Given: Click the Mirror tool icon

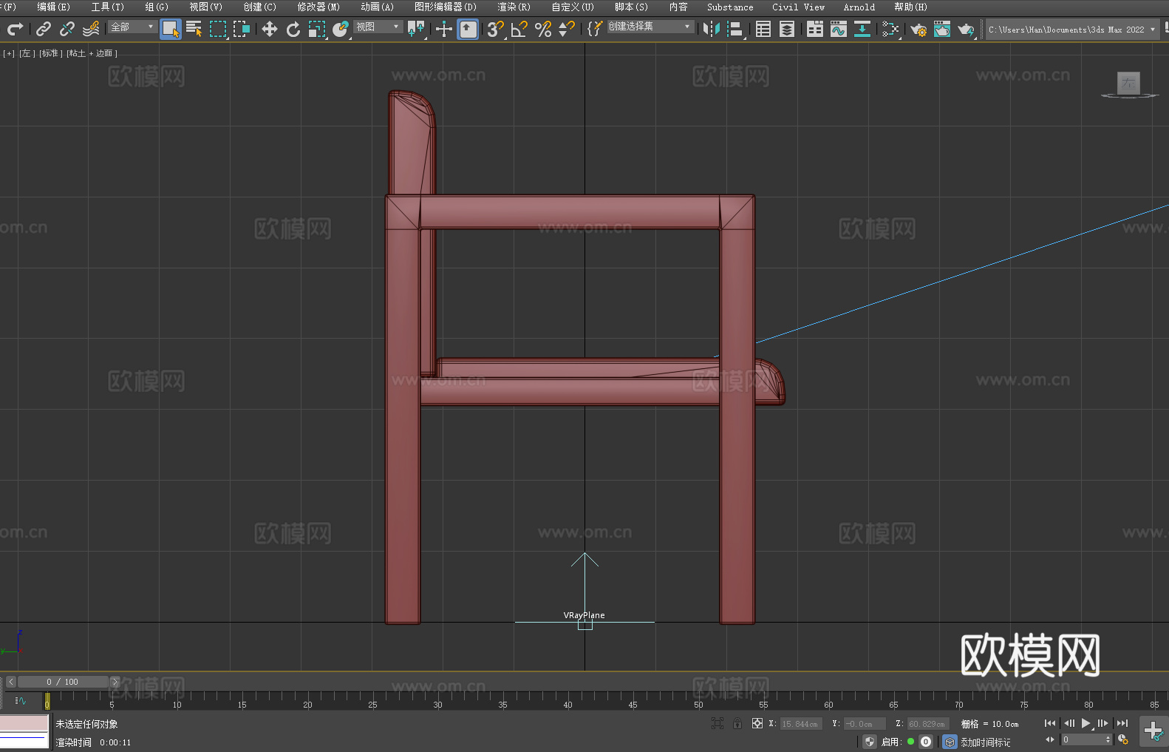Looking at the screenshot, I should point(712,29).
